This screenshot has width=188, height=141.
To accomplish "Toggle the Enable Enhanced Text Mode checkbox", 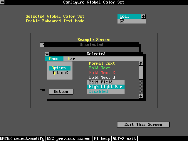I will (122, 21).
